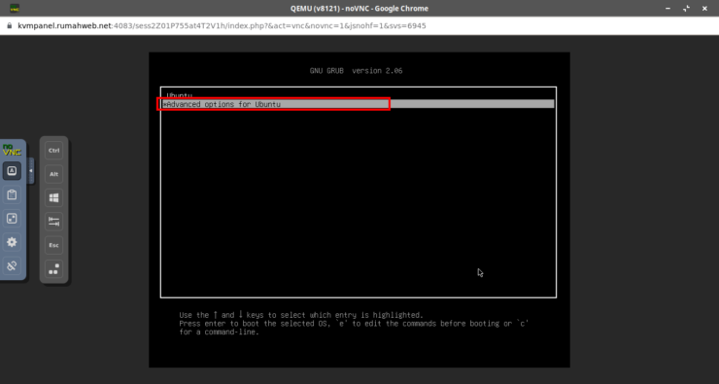
Task: Open the noVNC clipboard panel
Action: (x=12, y=194)
